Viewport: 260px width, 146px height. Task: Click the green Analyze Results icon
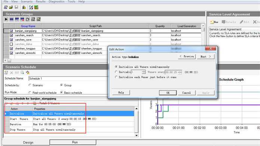36,7
